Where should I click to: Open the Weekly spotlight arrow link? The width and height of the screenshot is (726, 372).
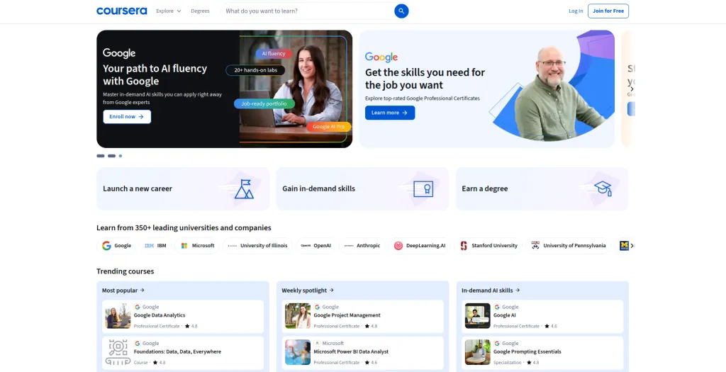[308, 291]
